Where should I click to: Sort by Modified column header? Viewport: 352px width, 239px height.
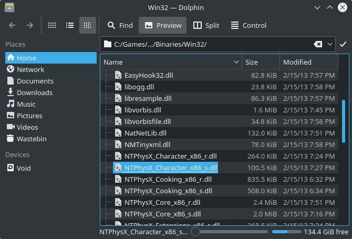[309, 62]
